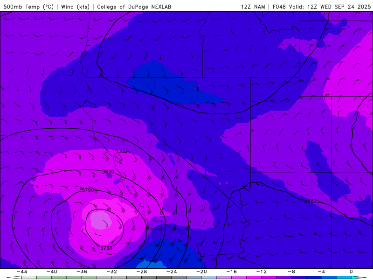
Task: Click the -44 colorbar tick label
Action: pos(22,272)
